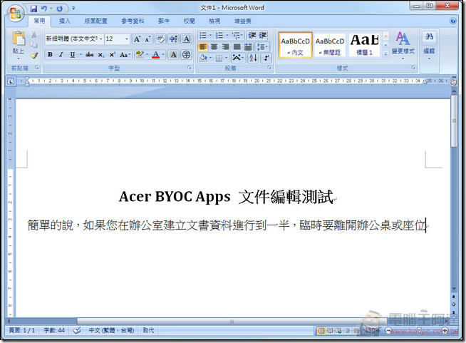
Task: Open Change Case Aa dropdown
Action: tap(125, 54)
